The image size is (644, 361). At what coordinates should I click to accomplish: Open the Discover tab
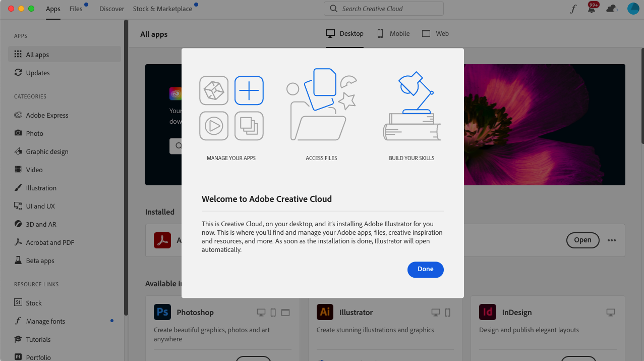[111, 9]
